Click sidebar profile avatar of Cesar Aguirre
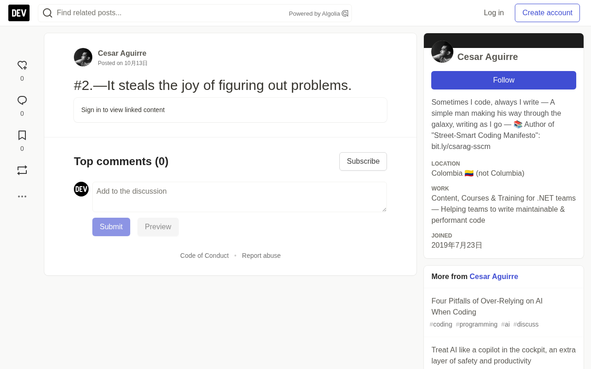The width and height of the screenshot is (591, 369). [x=442, y=52]
